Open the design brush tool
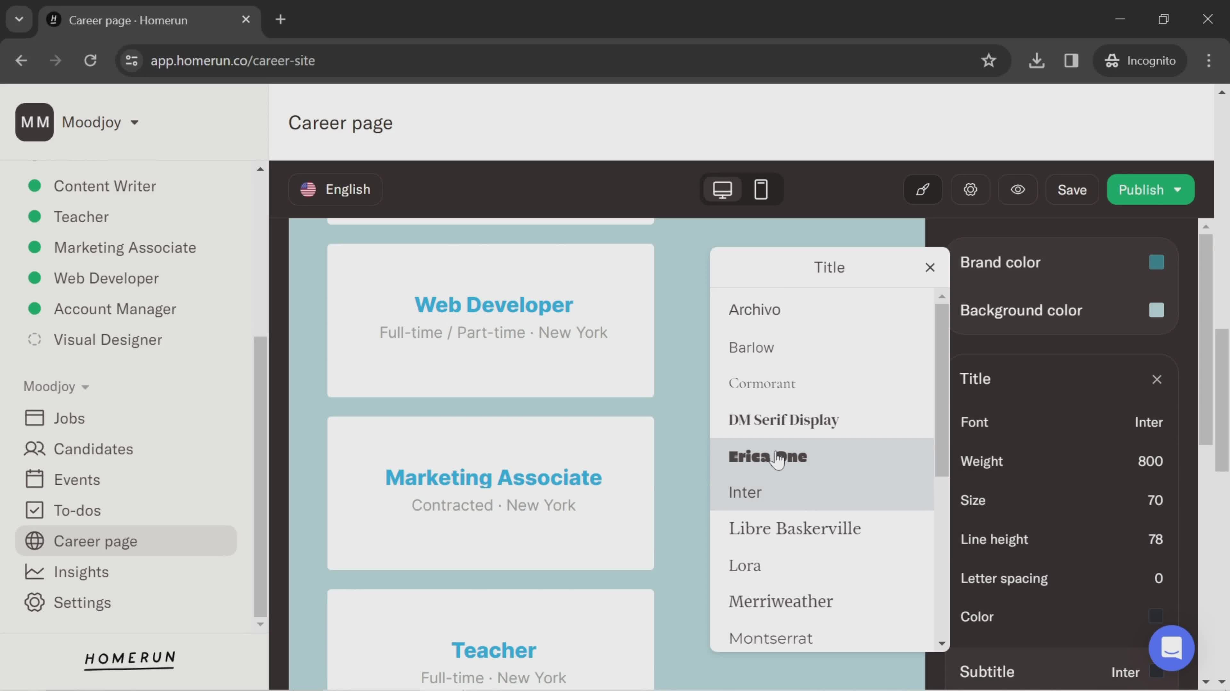This screenshot has height=691, width=1230. pos(922,189)
